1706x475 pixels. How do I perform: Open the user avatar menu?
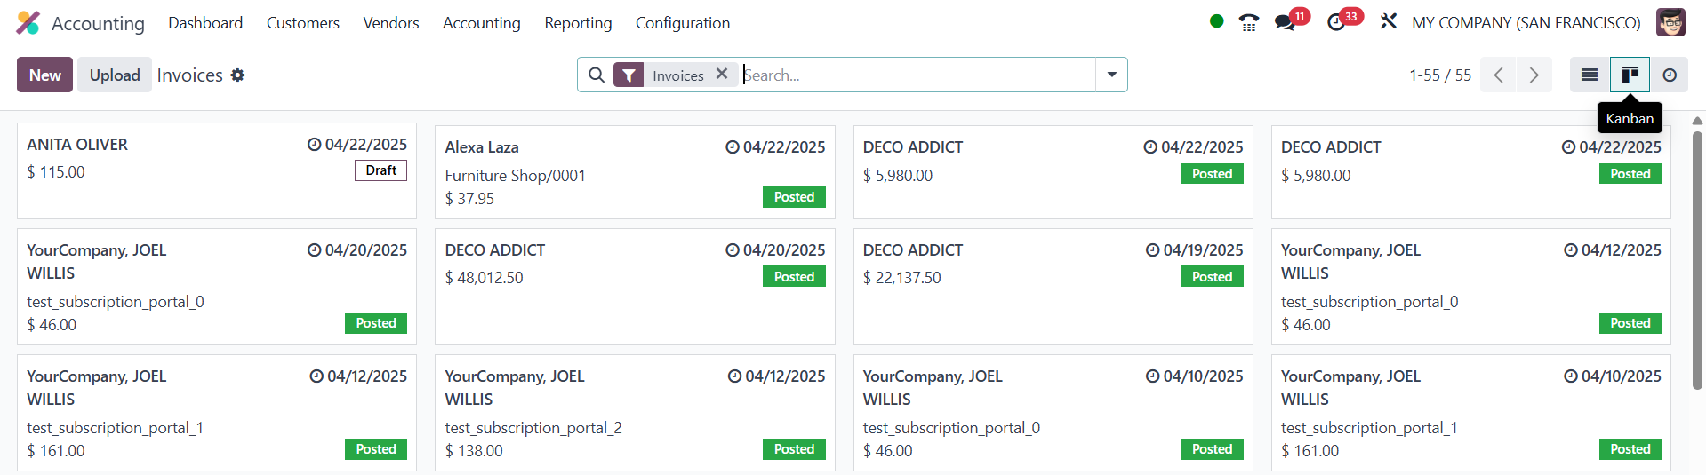pyautogui.click(x=1670, y=22)
